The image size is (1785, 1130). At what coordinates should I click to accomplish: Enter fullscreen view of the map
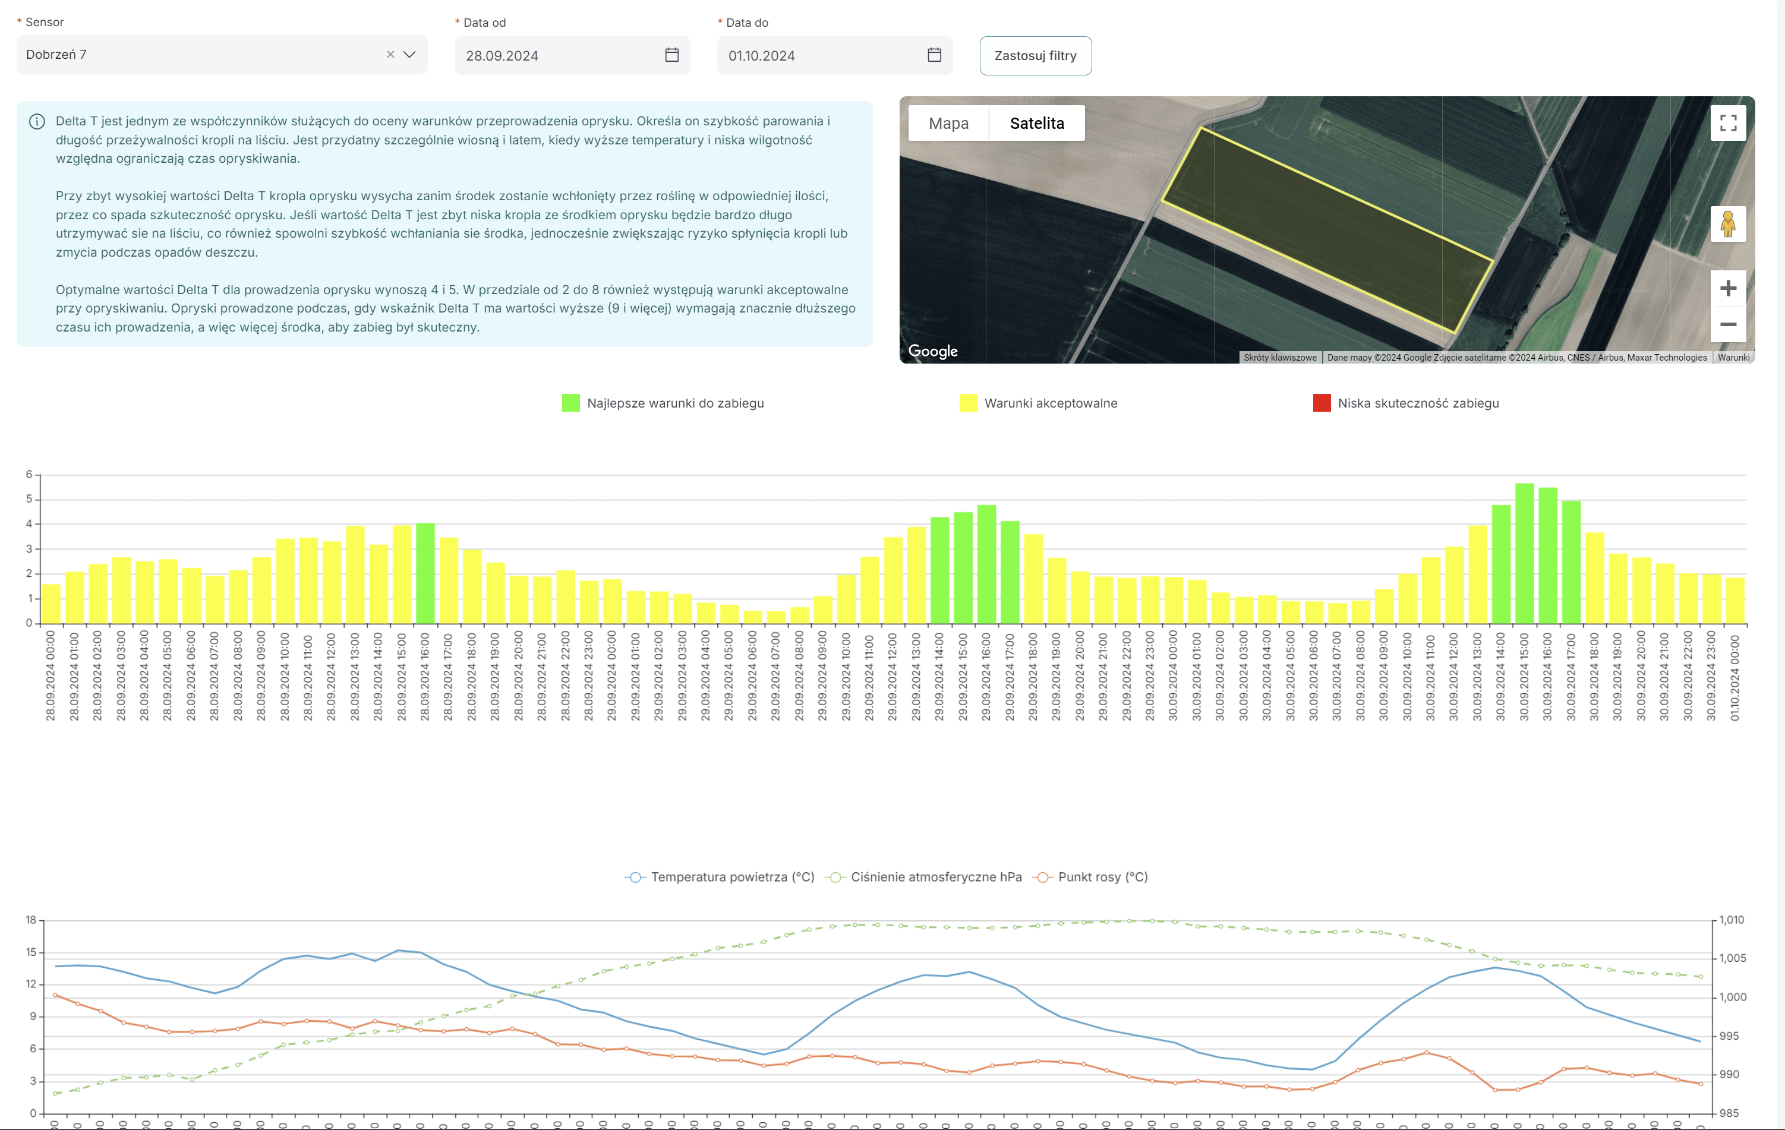pyautogui.click(x=1728, y=123)
